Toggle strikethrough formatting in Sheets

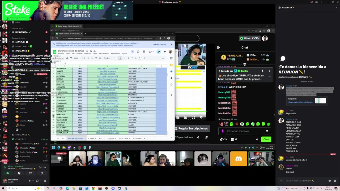point(136,58)
